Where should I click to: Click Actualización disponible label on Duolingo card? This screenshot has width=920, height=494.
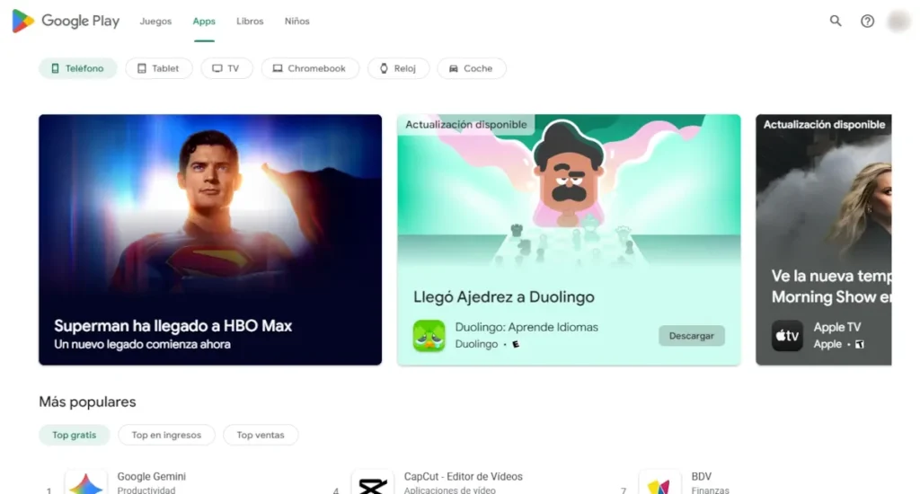(466, 124)
